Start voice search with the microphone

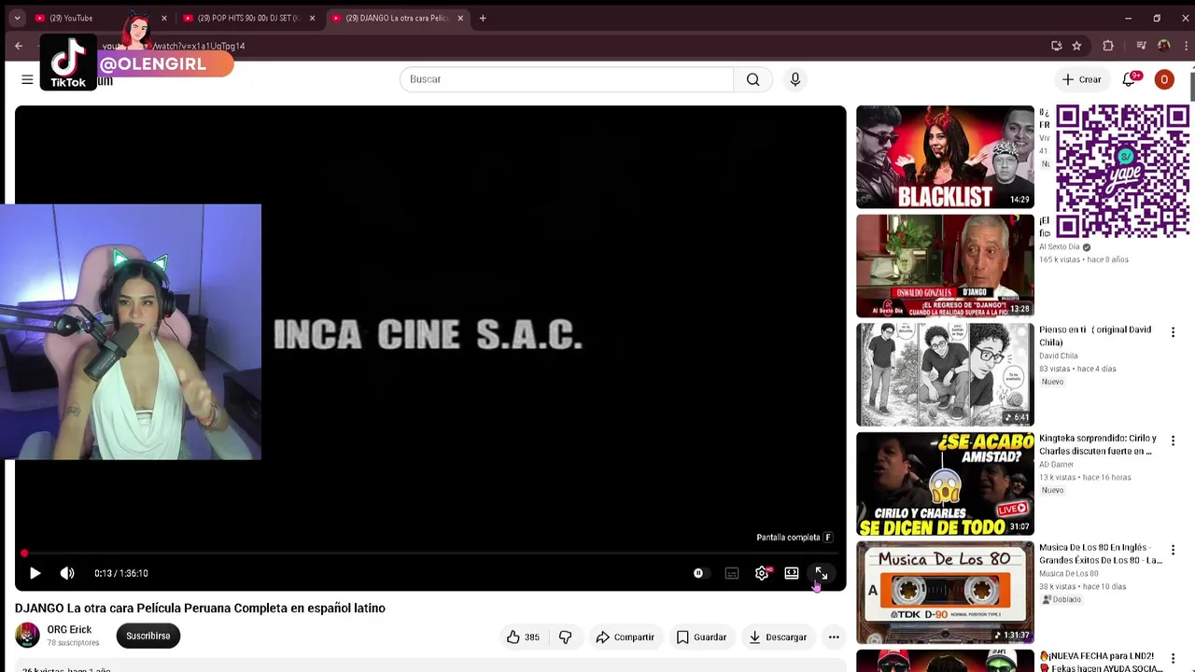click(x=795, y=79)
